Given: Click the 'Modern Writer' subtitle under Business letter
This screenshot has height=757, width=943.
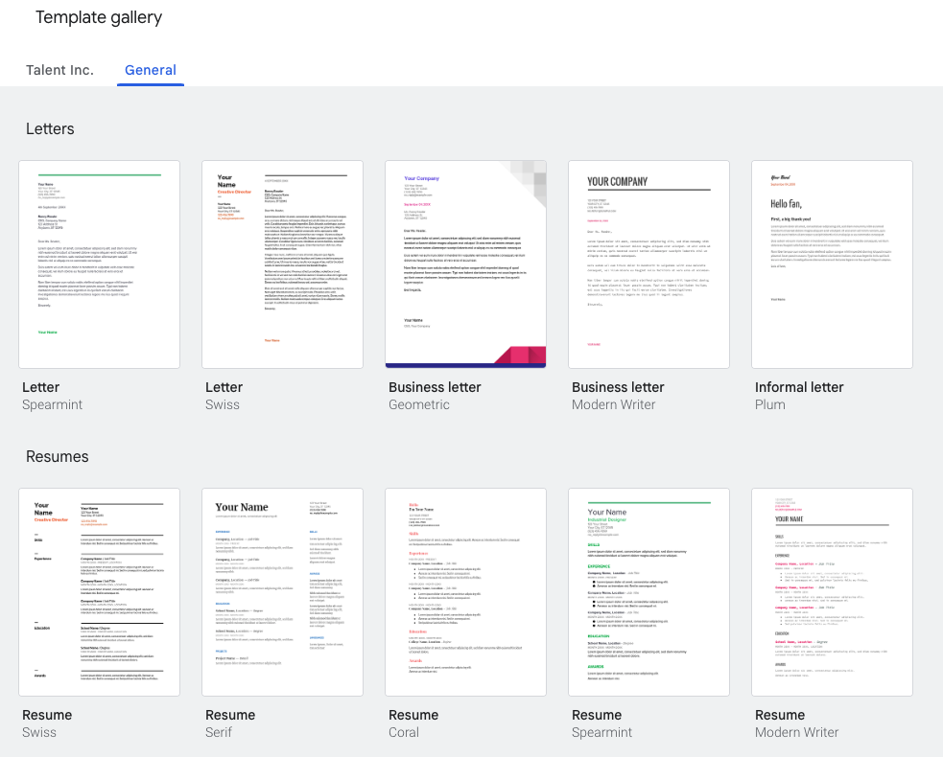Looking at the screenshot, I should click(613, 404).
